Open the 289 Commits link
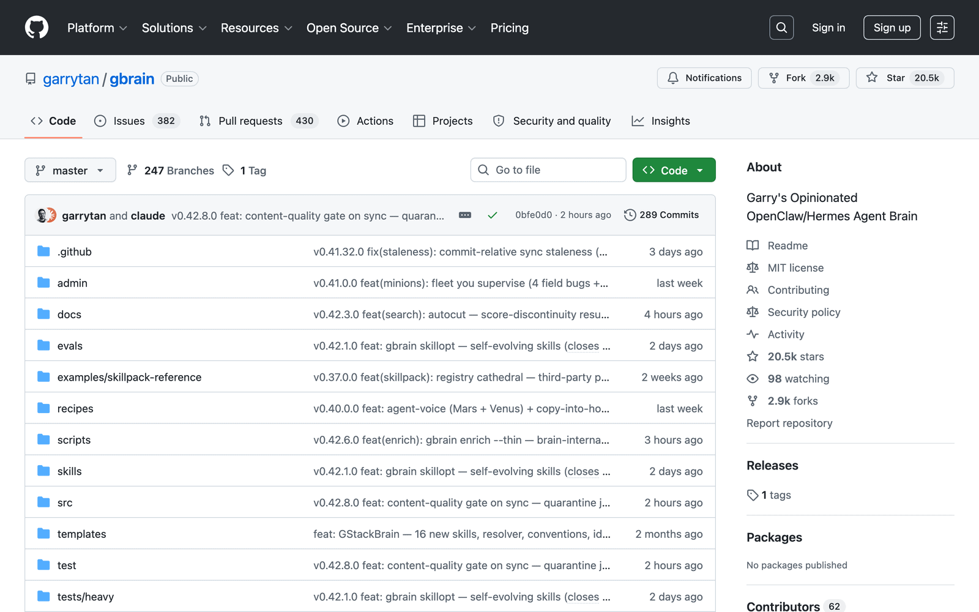Screen dimensions: 979x612 (x=661, y=215)
